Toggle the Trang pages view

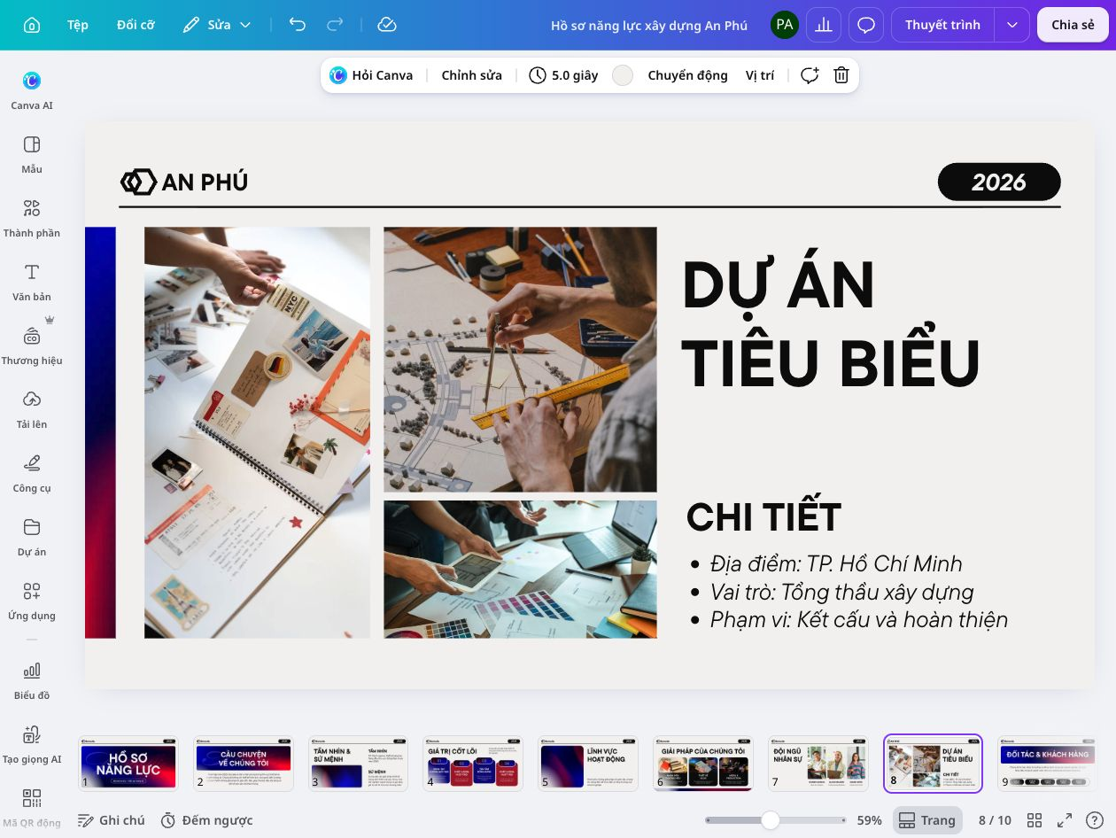[927, 820]
